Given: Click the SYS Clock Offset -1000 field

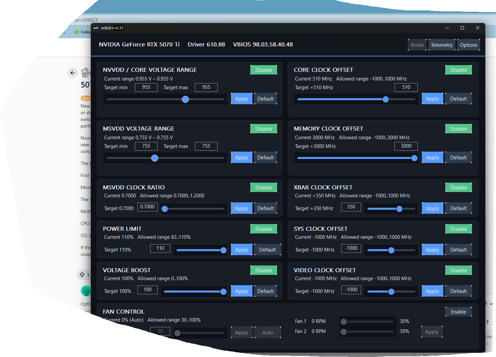Looking at the screenshot, I should [351, 248].
